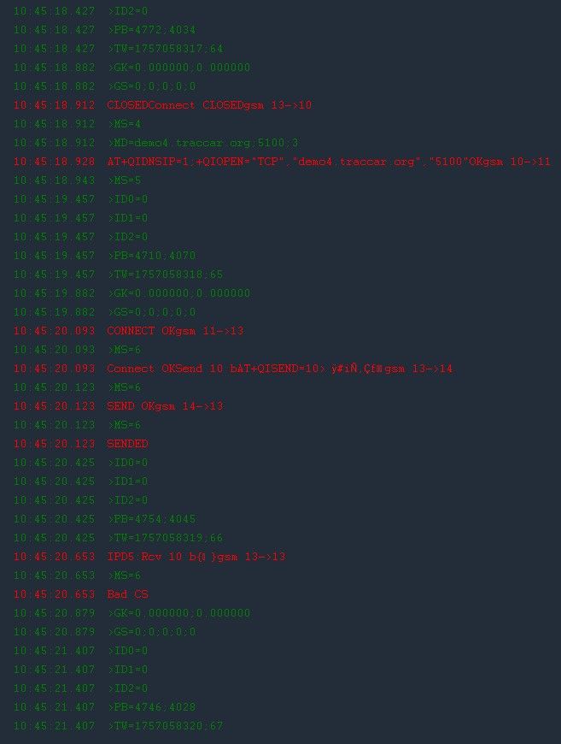
Task: Click the red "SENDED" log entry
Action: 127,444
